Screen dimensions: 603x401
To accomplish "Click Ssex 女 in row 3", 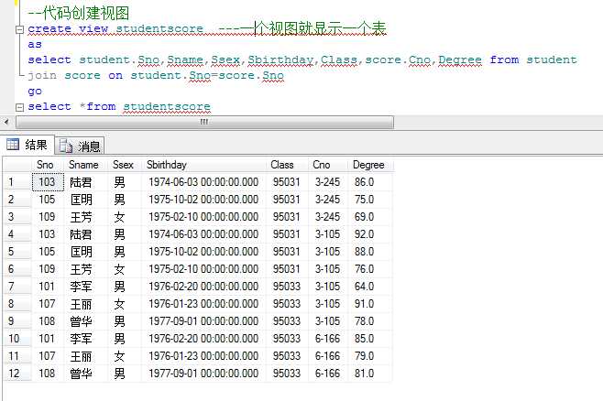I will pos(125,217).
